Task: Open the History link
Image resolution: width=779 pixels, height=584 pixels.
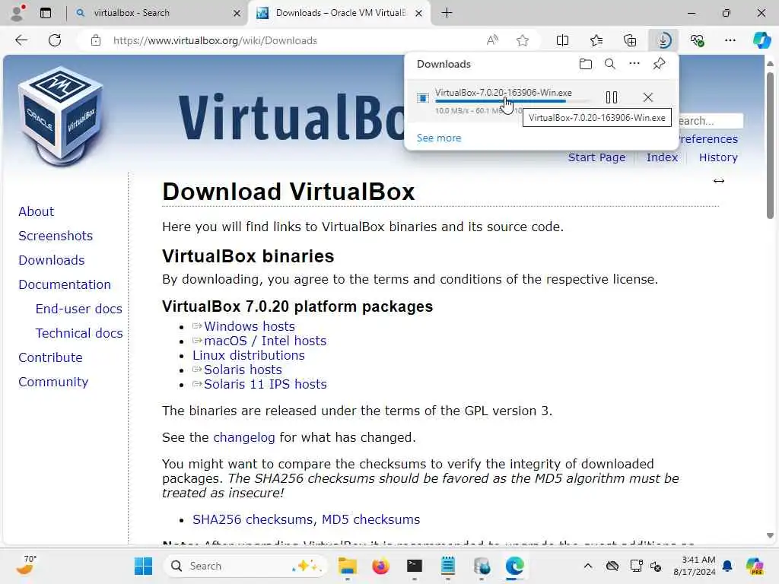Action: [x=718, y=157]
